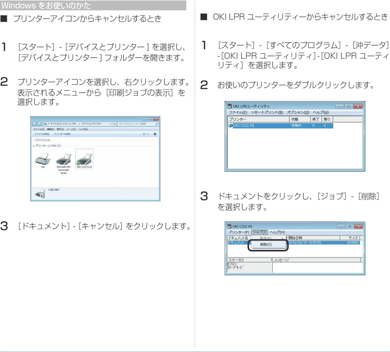Viewport: 390px width, 352px height.
Task: Click the 開始日時 column header
Action: click(314, 238)
